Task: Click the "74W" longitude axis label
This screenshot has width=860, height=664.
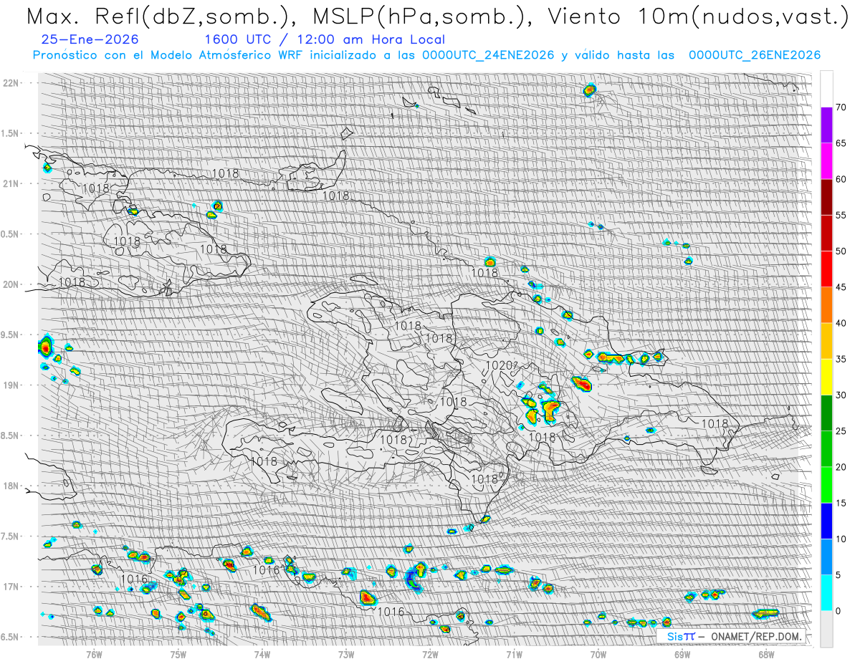Action: (262, 654)
